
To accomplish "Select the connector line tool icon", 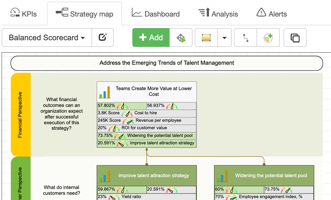I will 245,38.
